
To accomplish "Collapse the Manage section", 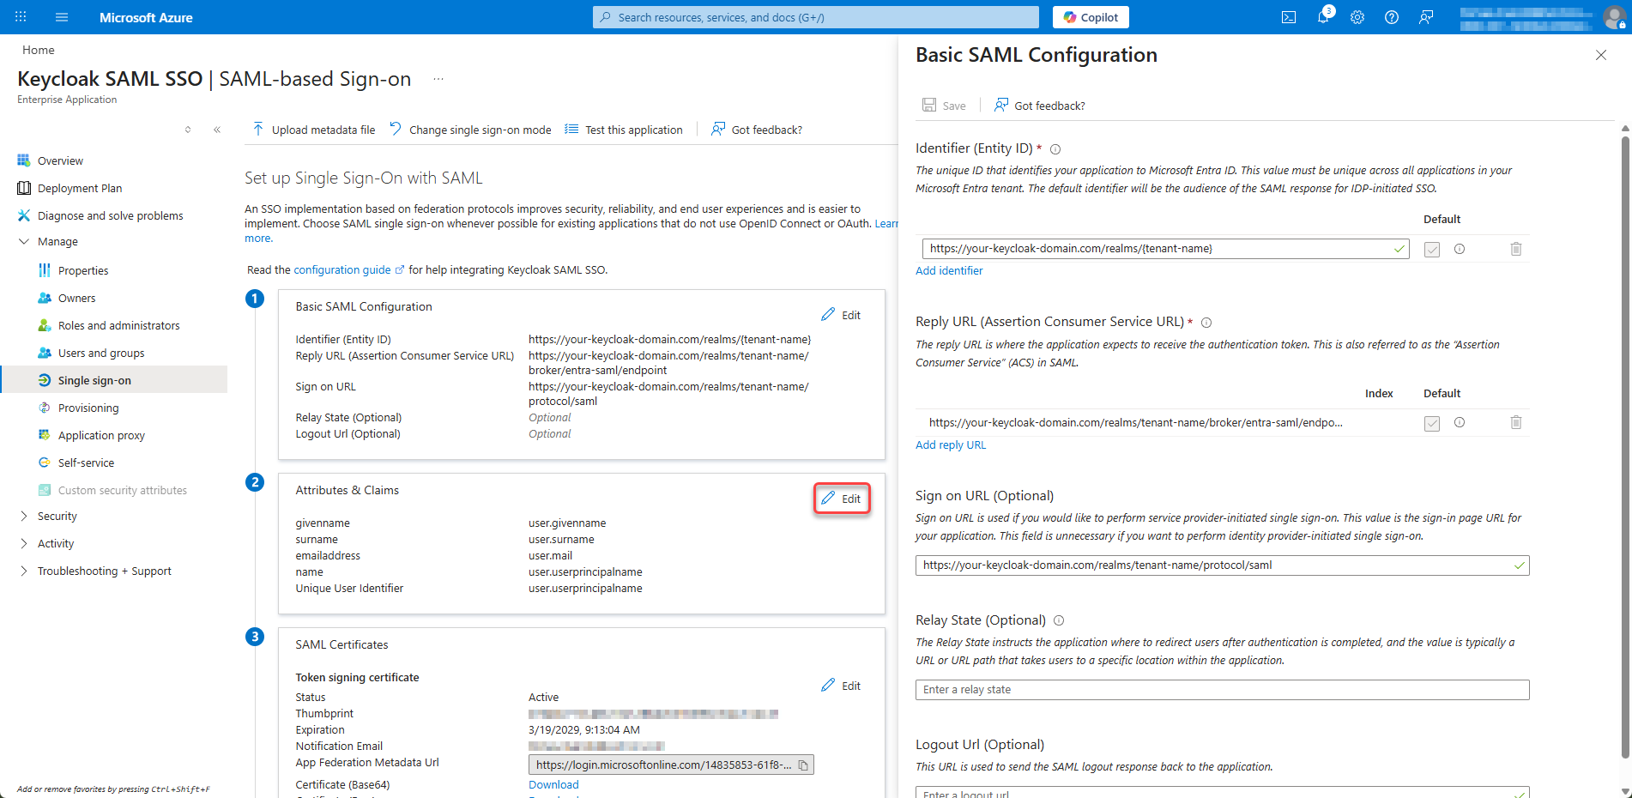I will [23, 241].
